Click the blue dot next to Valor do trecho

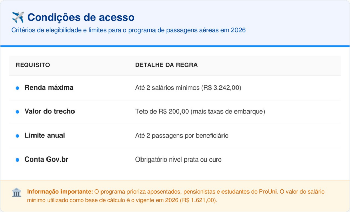(x=17, y=112)
